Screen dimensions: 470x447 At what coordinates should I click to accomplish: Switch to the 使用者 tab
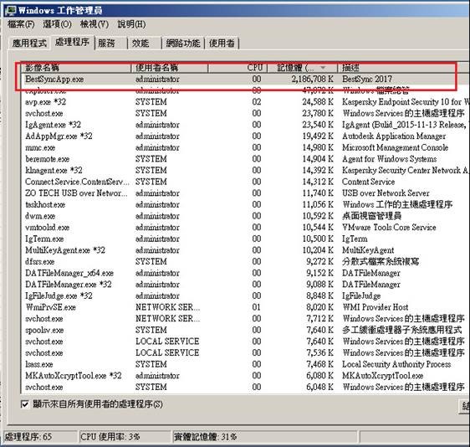[222, 44]
